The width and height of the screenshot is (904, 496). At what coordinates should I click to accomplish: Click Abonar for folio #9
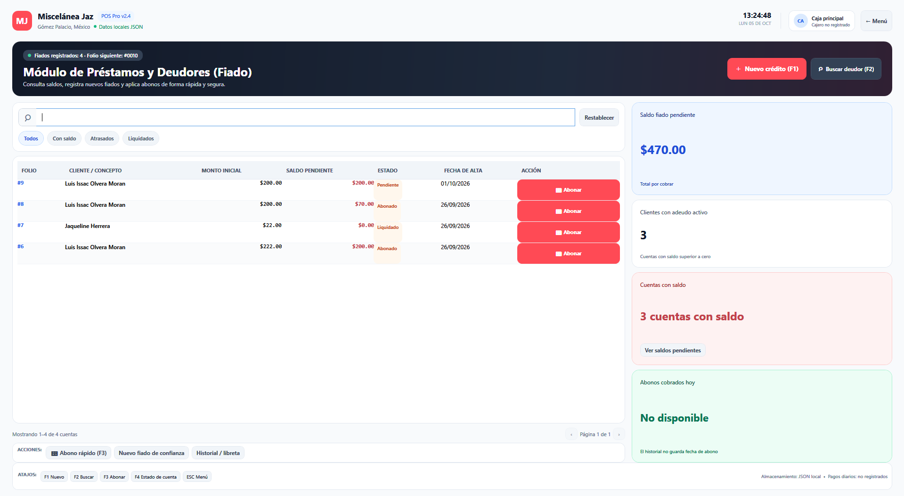click(568, 190)
